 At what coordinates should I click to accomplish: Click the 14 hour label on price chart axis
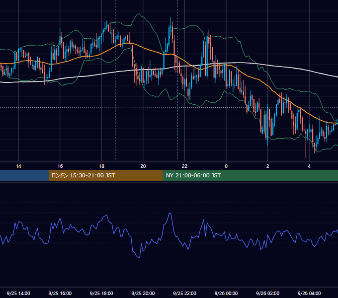pos(18,166)
